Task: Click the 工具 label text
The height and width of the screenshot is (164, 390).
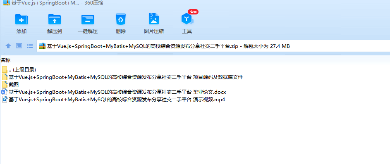Action: pyautogui.click(x=187, y=31)
